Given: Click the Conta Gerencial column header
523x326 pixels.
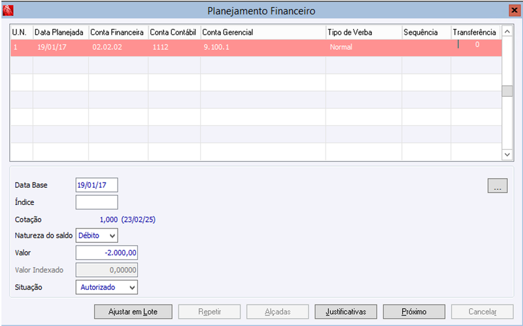Looking at the screenshot, I should click(x=263, y=32).
